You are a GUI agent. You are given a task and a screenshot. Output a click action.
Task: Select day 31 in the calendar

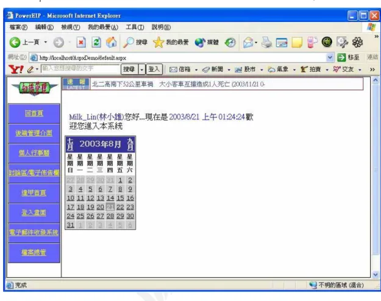[x=71, y=225]
